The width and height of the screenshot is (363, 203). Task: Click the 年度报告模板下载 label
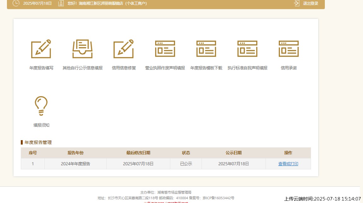[x=206, y=68]
